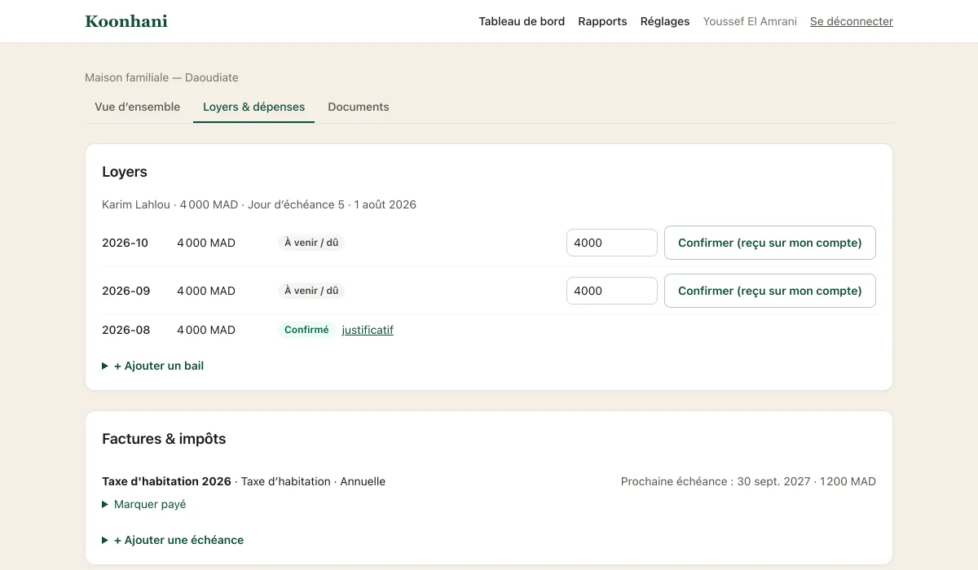
Task: Confirm rent received for 2026-10
Action: (x=770, y=243)
